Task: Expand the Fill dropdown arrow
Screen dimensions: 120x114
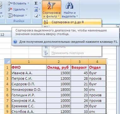Action: coord(40,9)
